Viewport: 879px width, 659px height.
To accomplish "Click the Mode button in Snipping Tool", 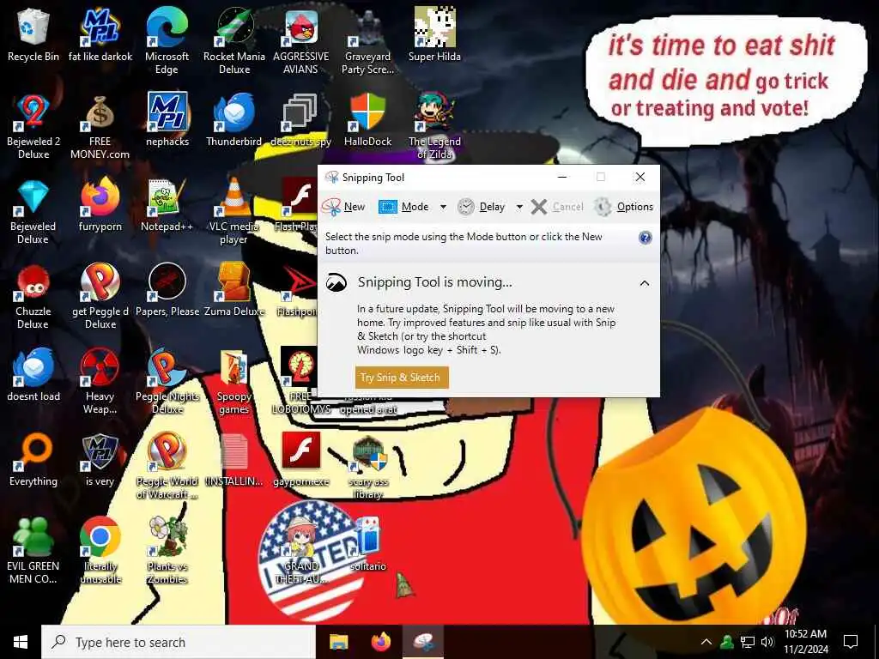I will [404, 207].
